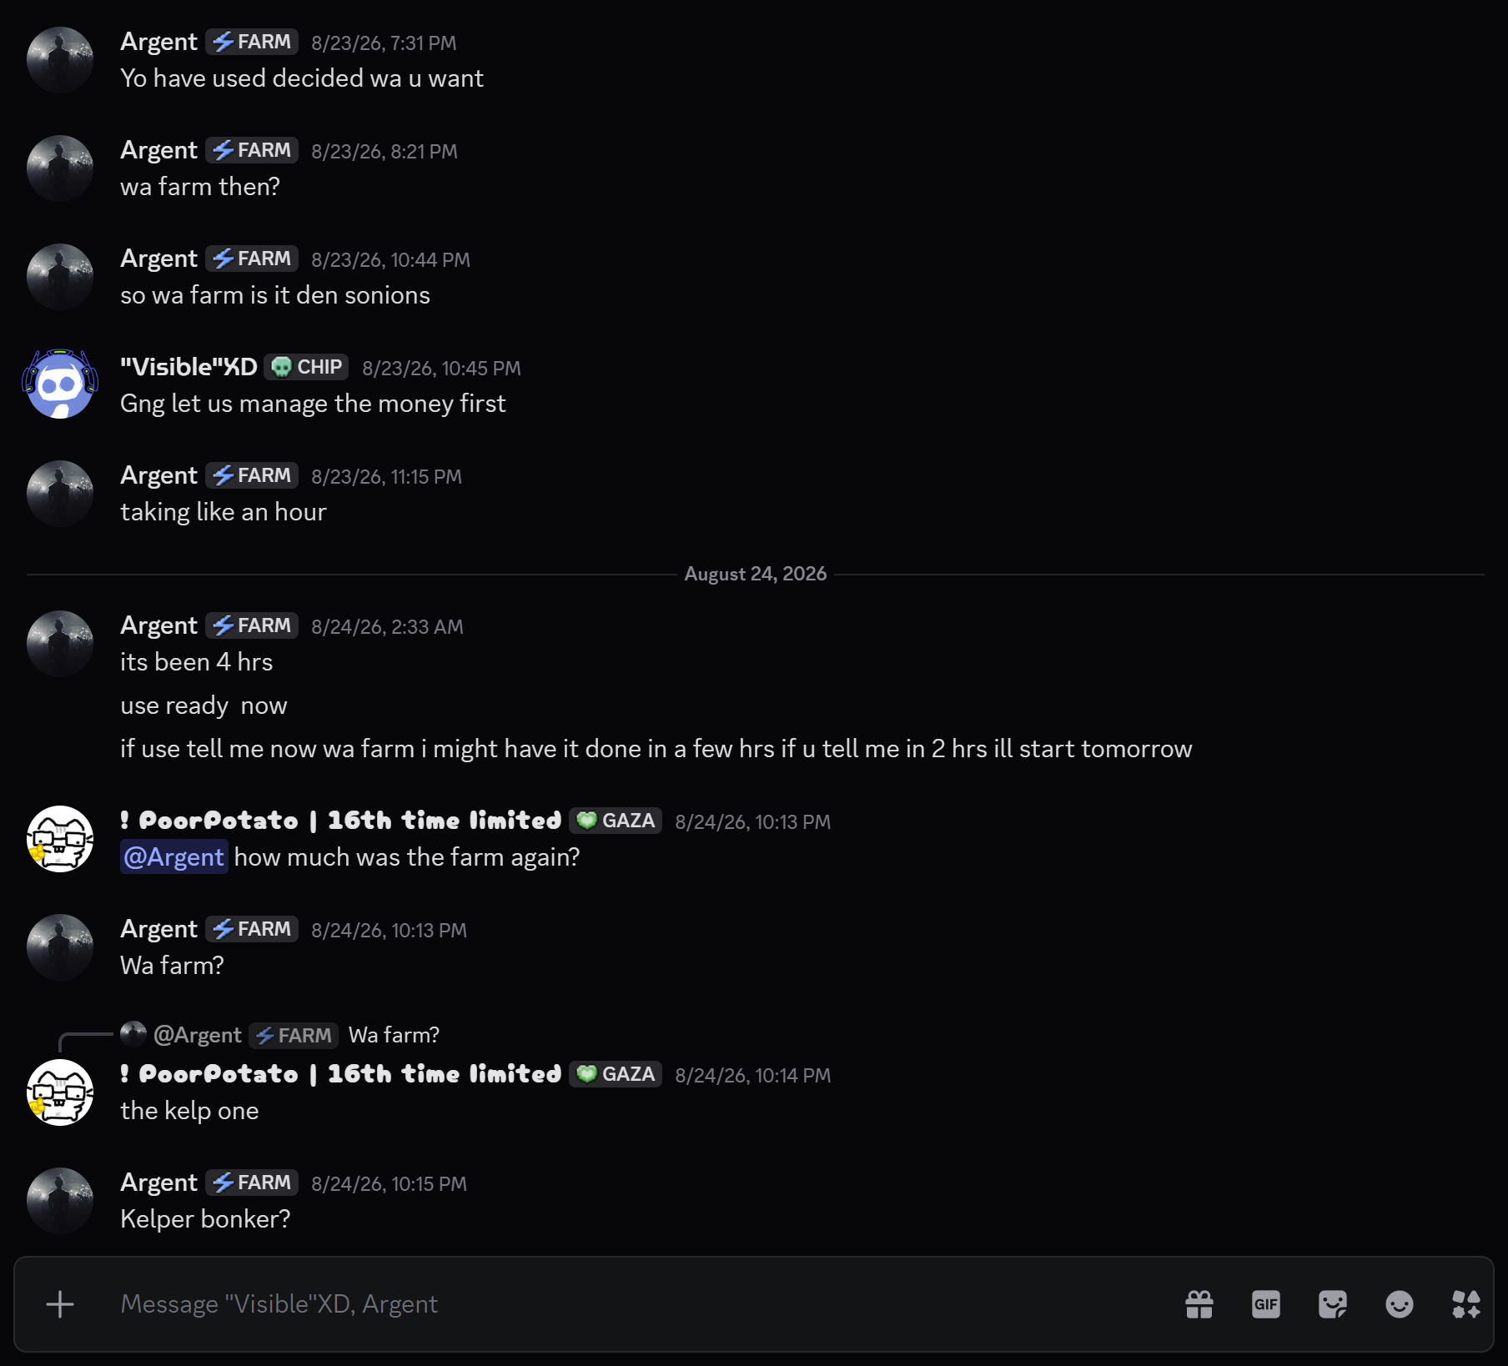Click the FARM server tag on the first message

(252, 42)
